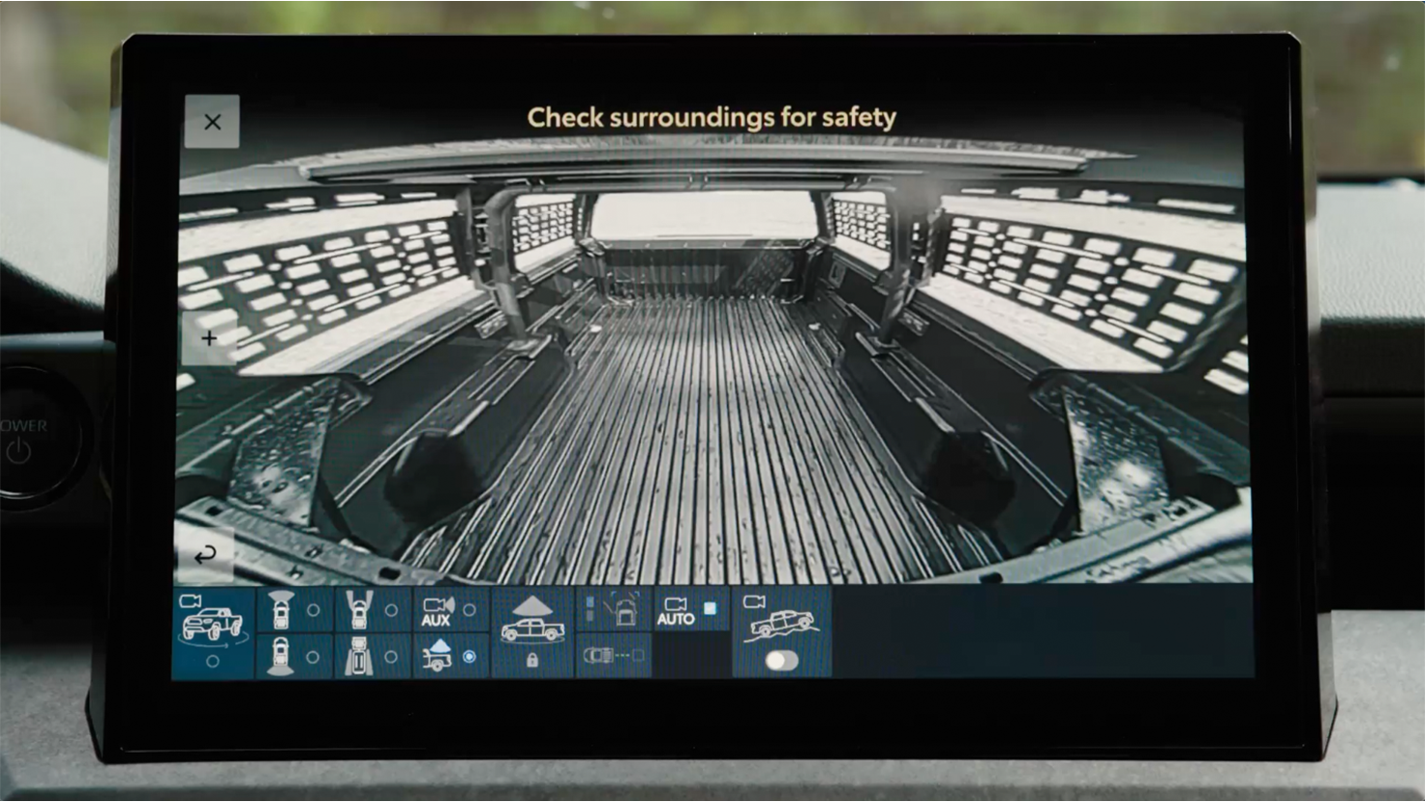Tap the AUX camera icon
The image size is (1425, 802).
(437, 611)
